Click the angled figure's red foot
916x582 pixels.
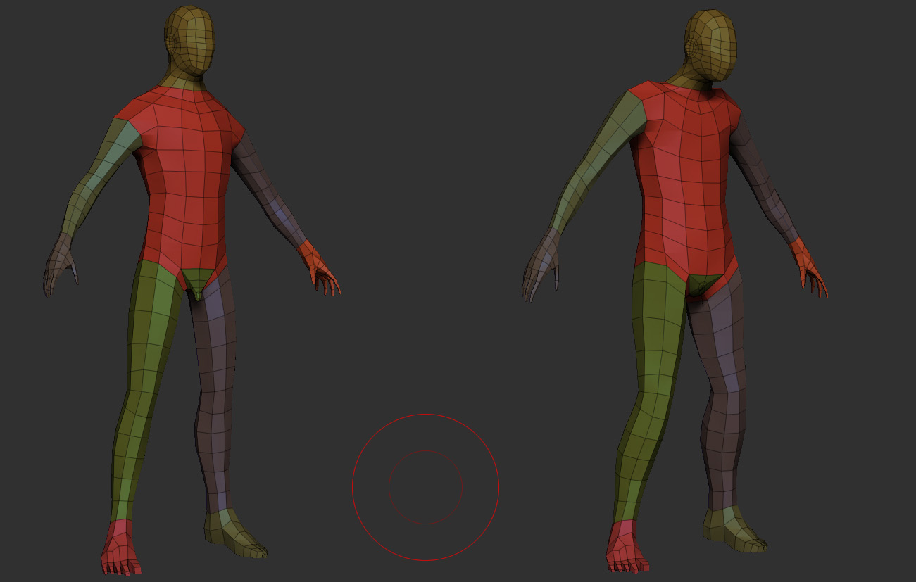tap(628, 545)
